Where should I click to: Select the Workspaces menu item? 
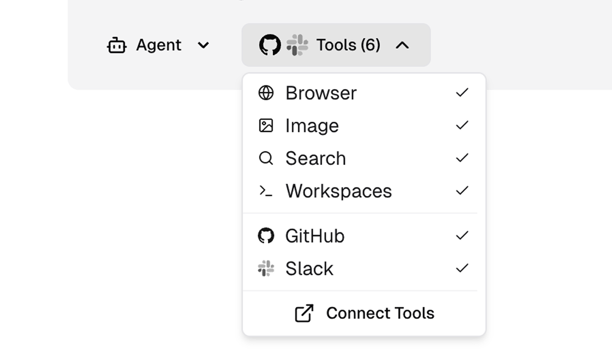(x=364, y=191)
